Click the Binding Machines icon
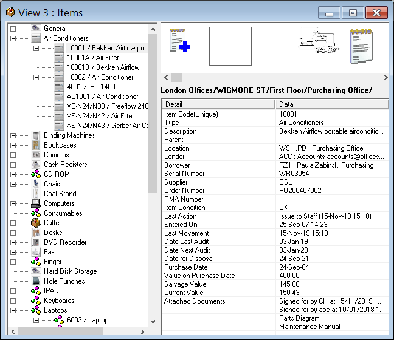The height and width of the screenshot is (340, 394). coord(36,135)
